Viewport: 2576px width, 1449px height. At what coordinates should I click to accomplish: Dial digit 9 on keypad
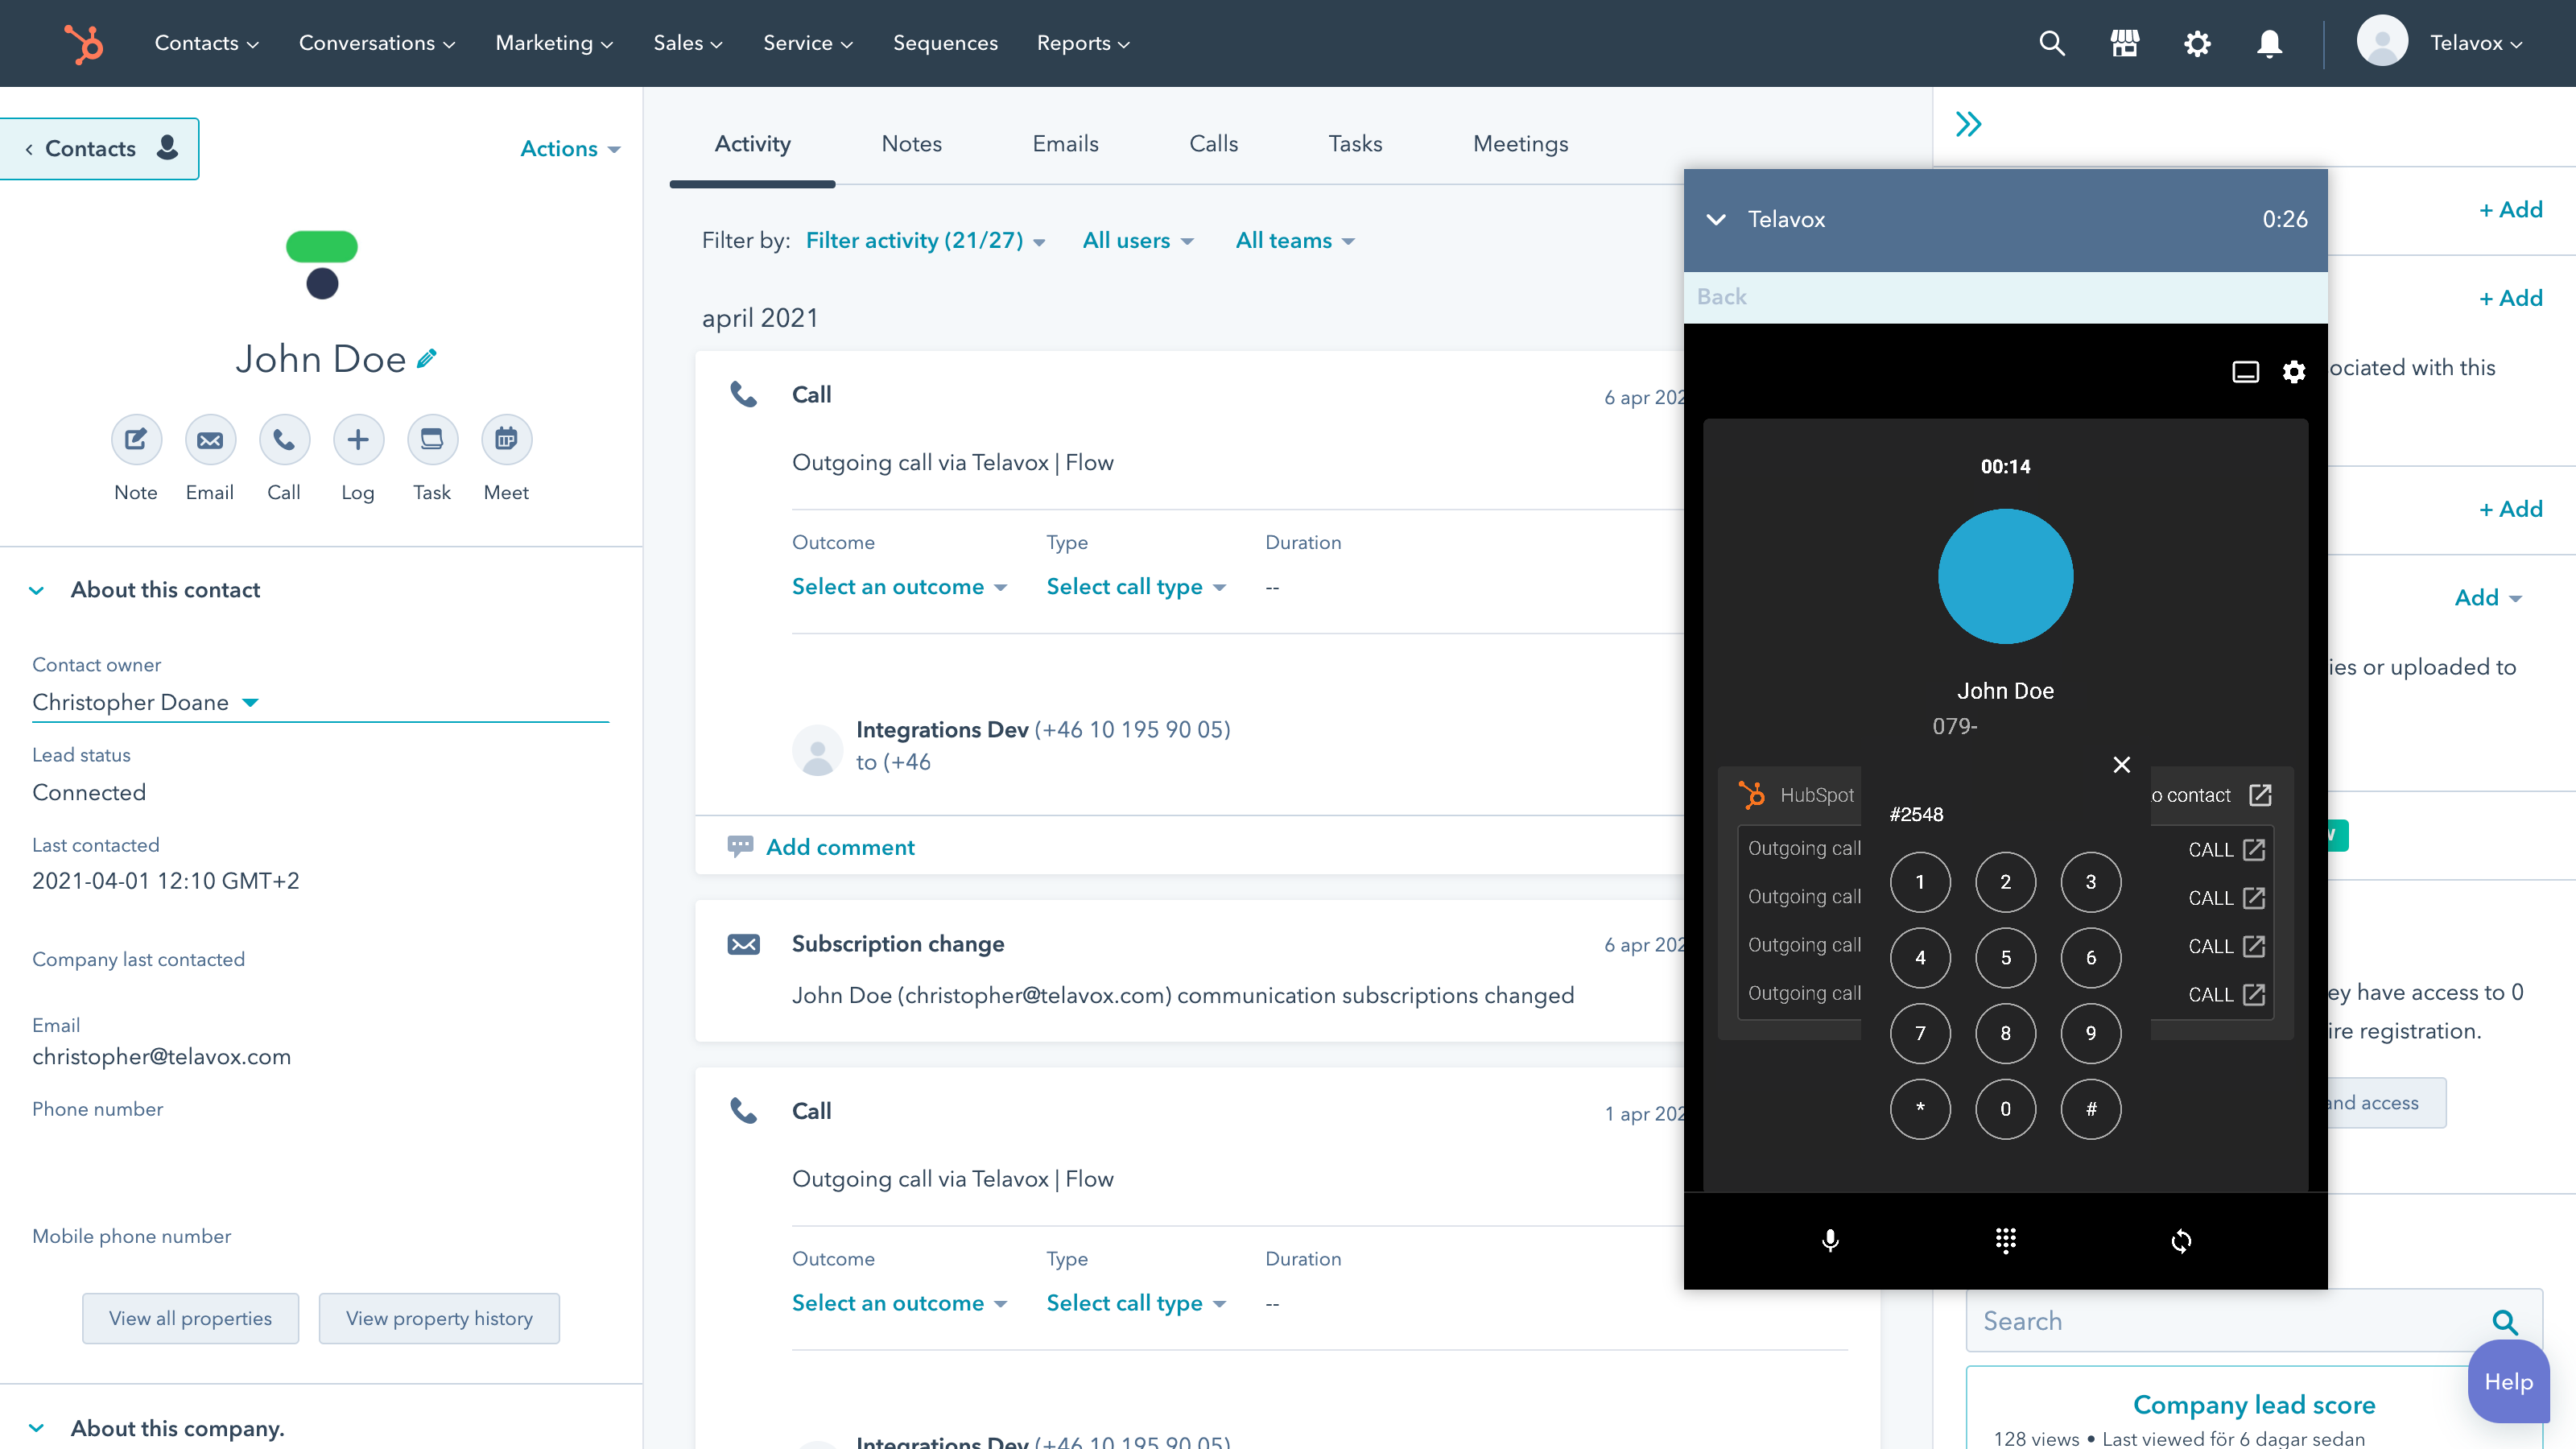(x=2091, y=1033)
